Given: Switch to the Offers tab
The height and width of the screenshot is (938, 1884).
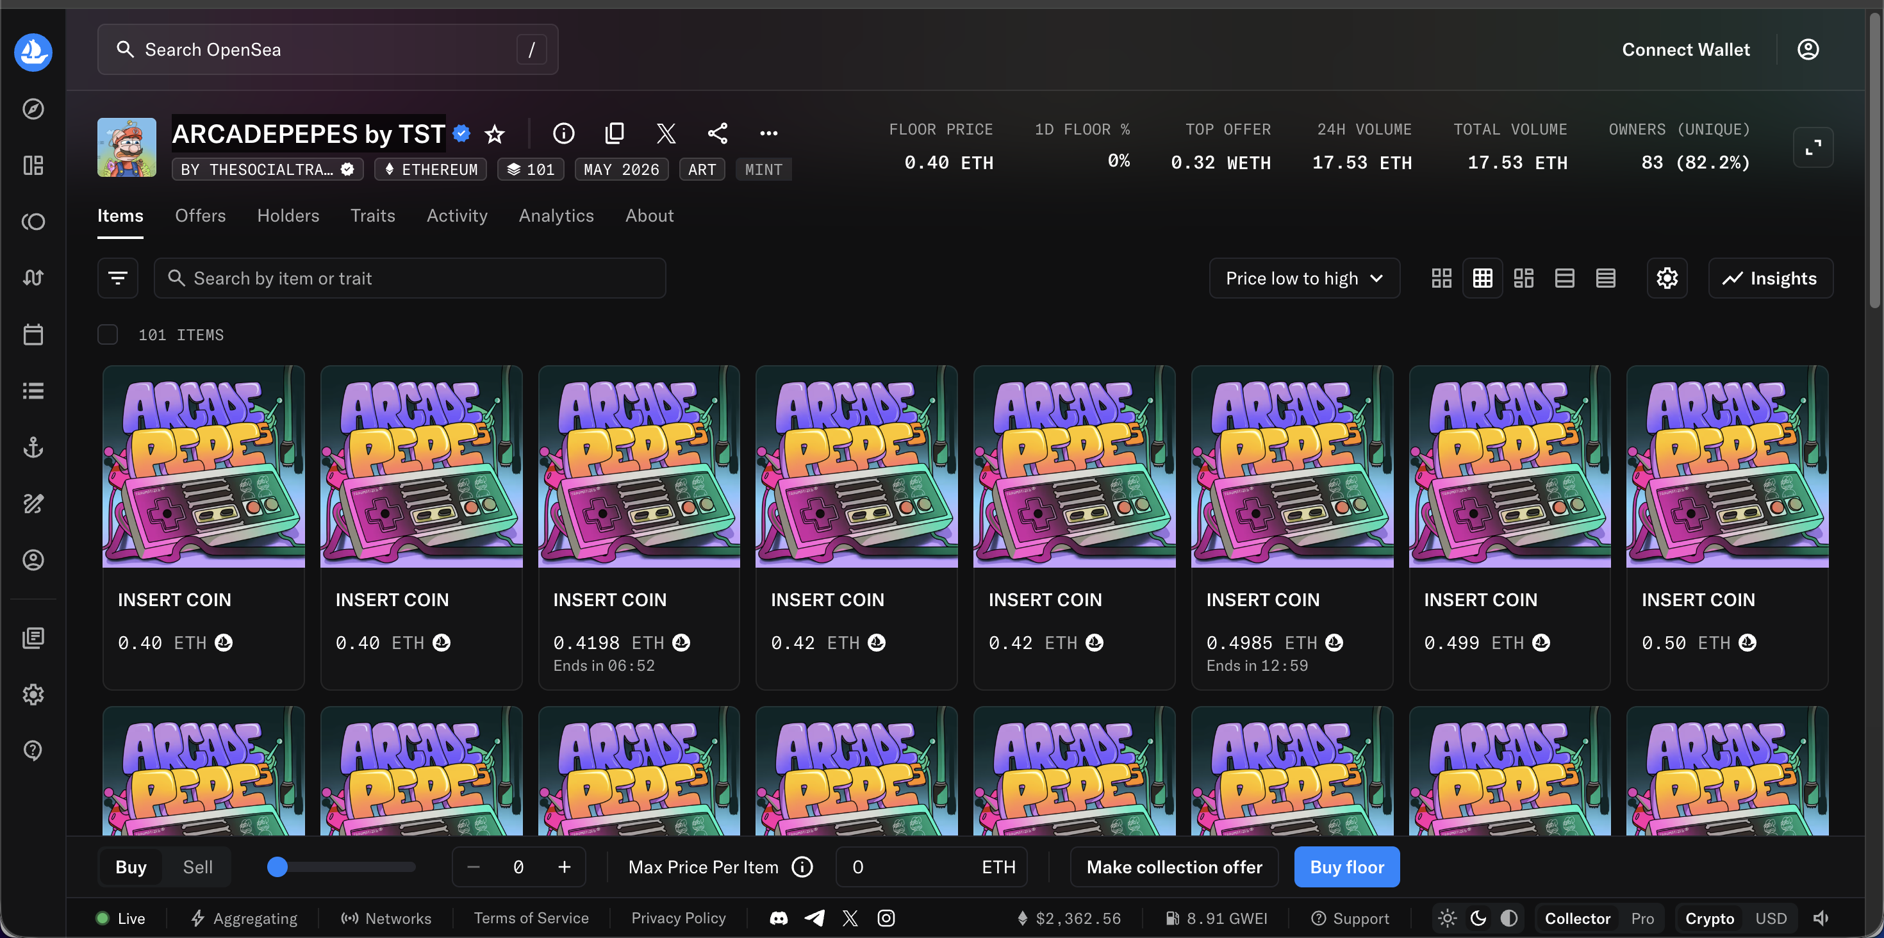Looking at the screenshot, I should click(x=200, y=216).
